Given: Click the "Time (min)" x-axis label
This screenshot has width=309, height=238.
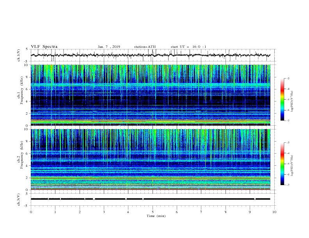Looking at the screenshot, I should coord(156,216).
